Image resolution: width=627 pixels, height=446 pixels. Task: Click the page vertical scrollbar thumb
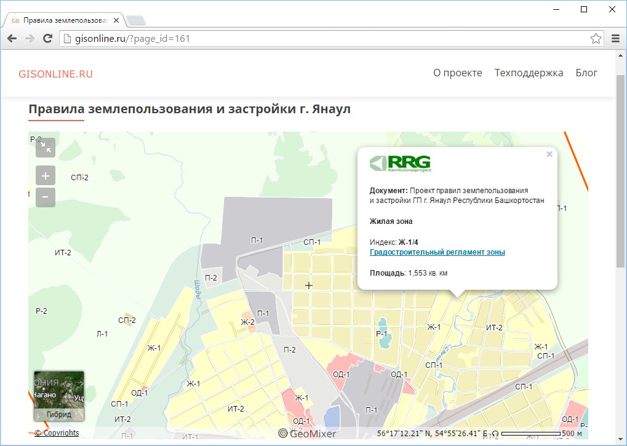pos(620,171)
